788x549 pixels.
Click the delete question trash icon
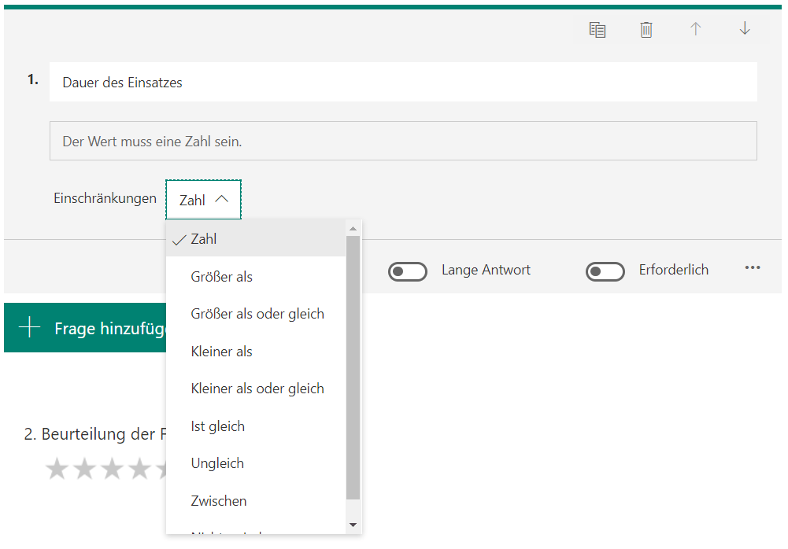click(x=646, y=29)
